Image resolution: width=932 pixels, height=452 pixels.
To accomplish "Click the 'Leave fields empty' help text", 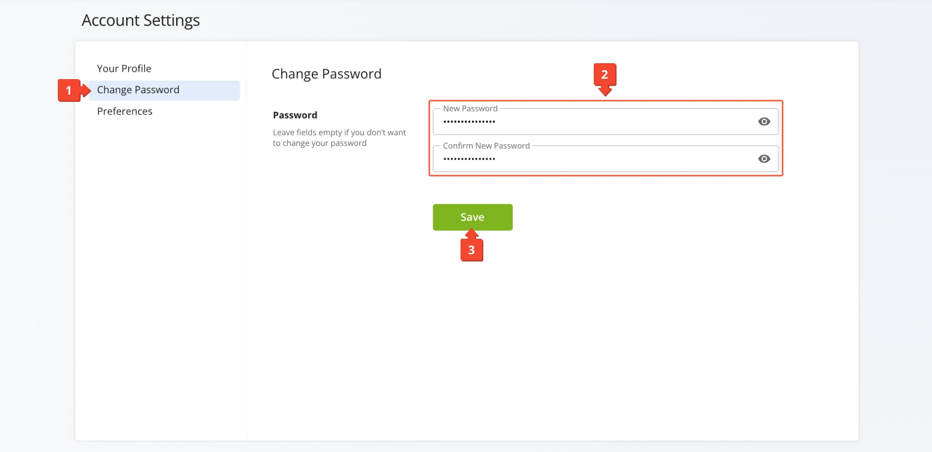I will (339, 132).
